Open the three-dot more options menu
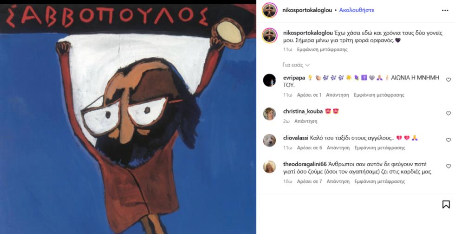The image size is (455, 234). click(x=445, y=10)
